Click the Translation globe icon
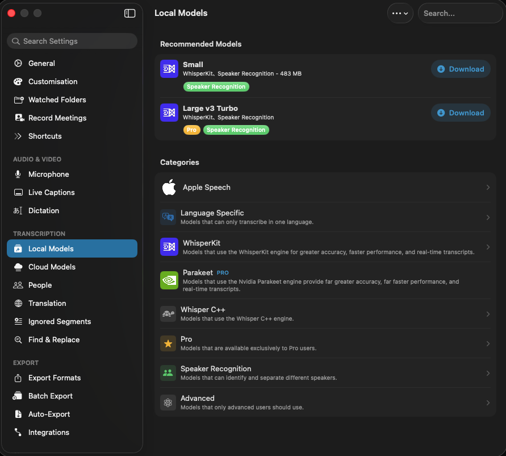Image resolution: width=506 pixels, height=456 pixels. pos(18,303)
